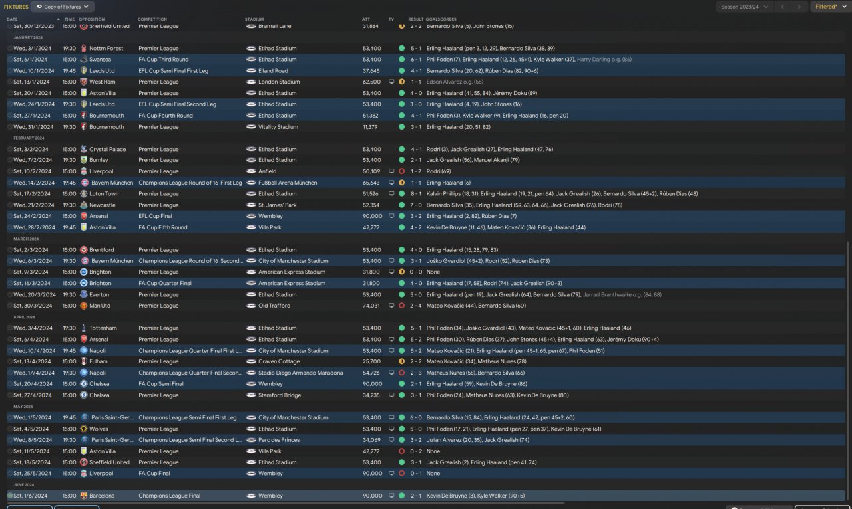The height and width of the screenshot is (509, 852).
Task: Click the red loss indicator in the Man Utd row
Action: coord(401,306)
